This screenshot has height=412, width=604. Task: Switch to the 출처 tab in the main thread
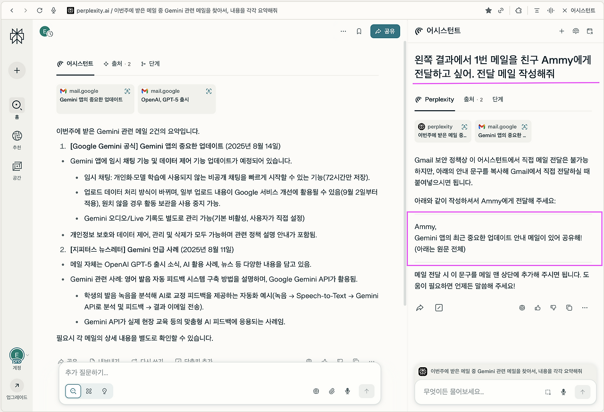click(117, 64)
